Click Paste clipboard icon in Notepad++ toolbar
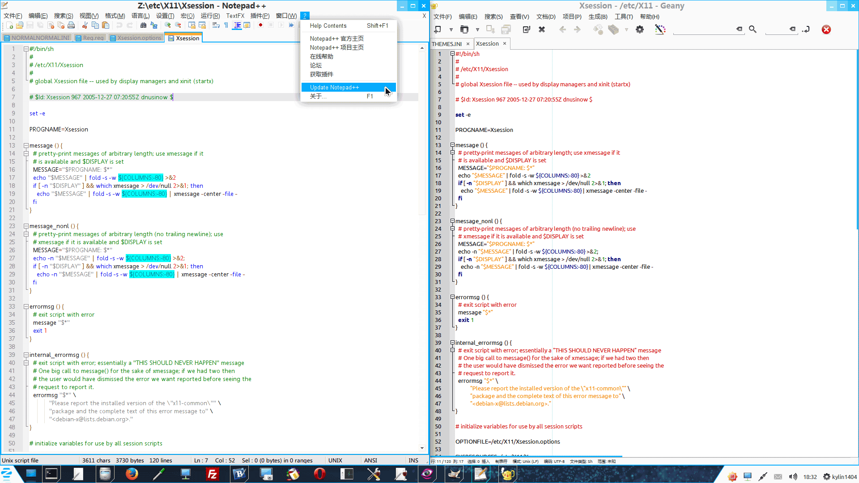The image size is (859, 483). click(x=106, y=25)
